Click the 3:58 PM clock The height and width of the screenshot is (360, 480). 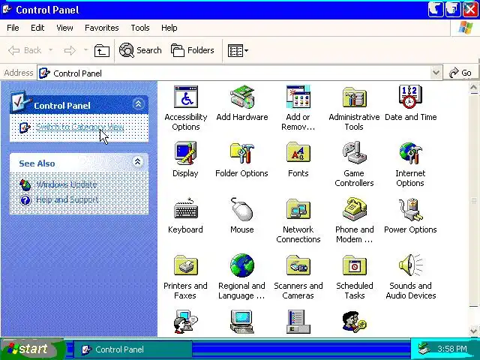point(451,349)
